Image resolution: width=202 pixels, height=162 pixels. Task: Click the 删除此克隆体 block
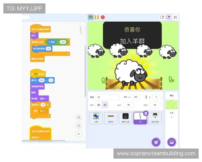[x=37, y=59]
